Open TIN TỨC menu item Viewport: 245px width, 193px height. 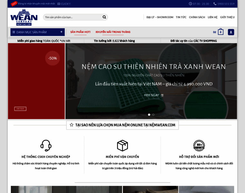coord(181,17)
